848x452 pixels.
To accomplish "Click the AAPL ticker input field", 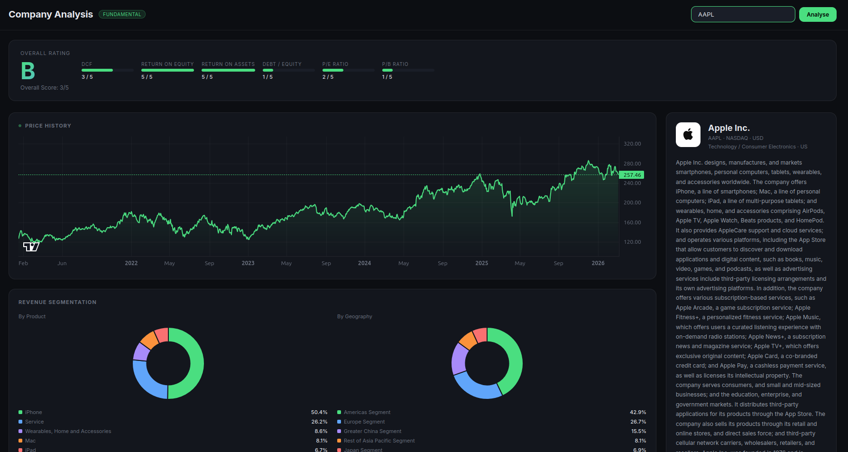I will coord(742,14).
